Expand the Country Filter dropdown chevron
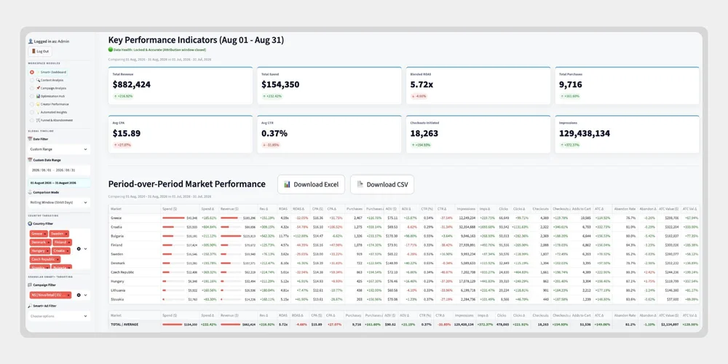The height and width of the screenshot is (364, 728). pos(85,249)
